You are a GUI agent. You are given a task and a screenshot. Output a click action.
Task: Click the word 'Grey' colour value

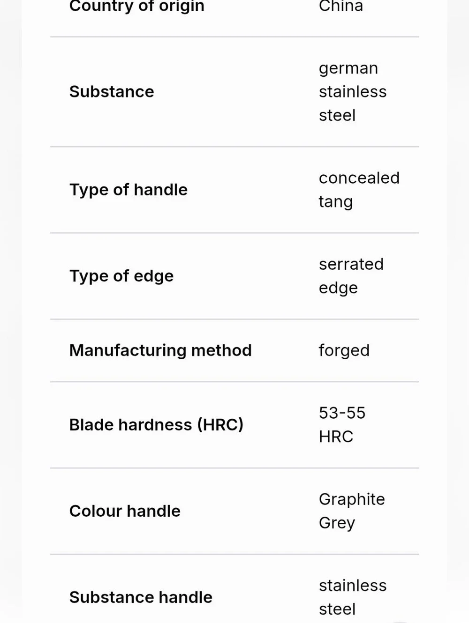tap(337, 523)
